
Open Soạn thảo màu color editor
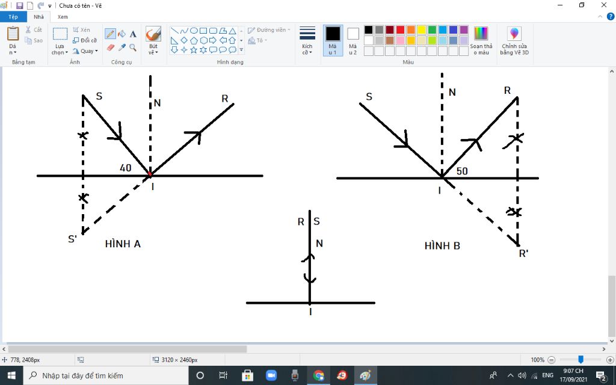[x=481, y=41]
